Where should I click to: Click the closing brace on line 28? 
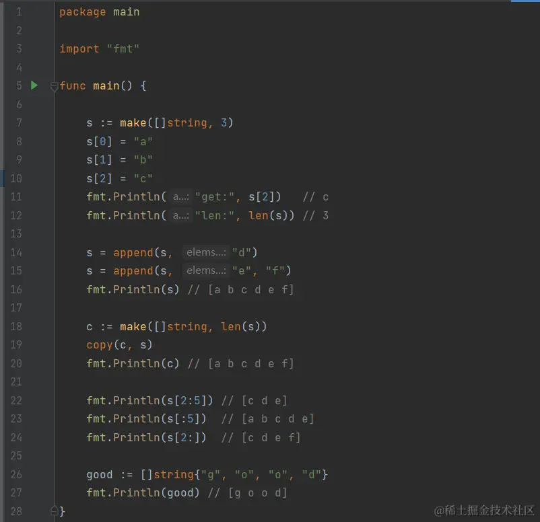(x=62, y=511)
